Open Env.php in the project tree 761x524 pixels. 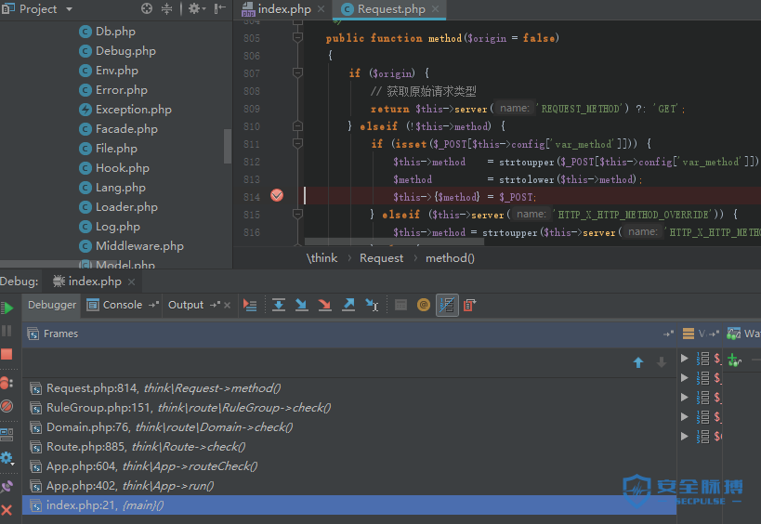tap(117, 71)
